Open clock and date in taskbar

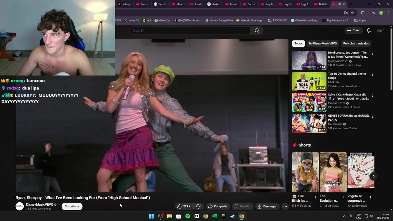(x=383, y=216)
